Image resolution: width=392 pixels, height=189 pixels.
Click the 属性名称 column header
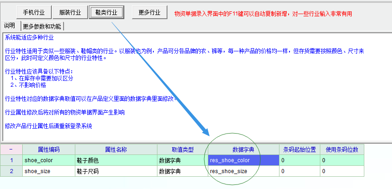coord(116,149)
